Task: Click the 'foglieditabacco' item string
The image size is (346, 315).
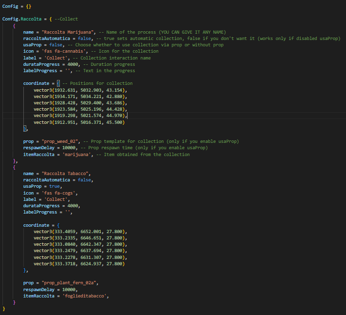Action: (x=84, y=296)
